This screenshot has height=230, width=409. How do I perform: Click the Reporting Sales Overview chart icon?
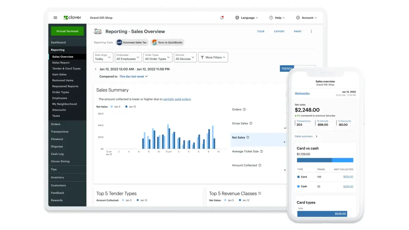click(x=98, y=31)
